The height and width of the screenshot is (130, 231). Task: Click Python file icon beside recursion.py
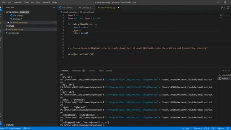6,33
